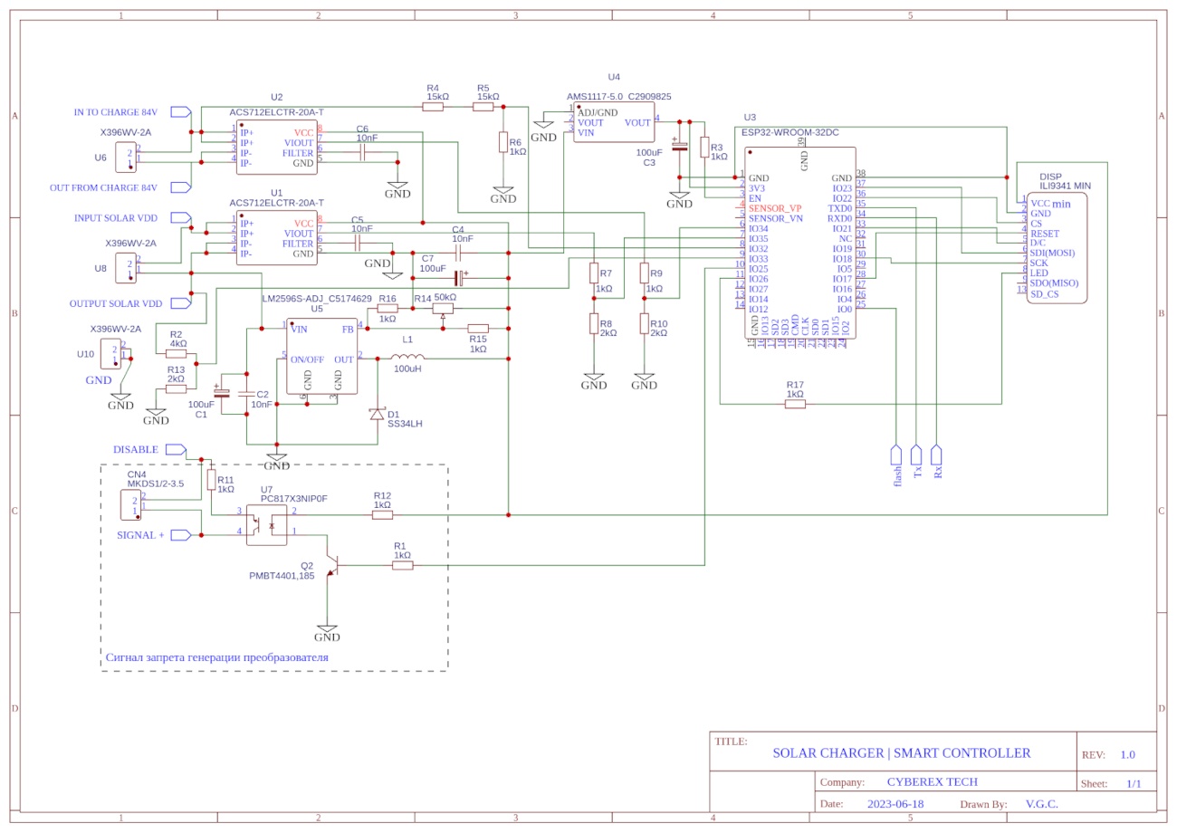Select the R16 1kΩ resistor

(388, 308)
